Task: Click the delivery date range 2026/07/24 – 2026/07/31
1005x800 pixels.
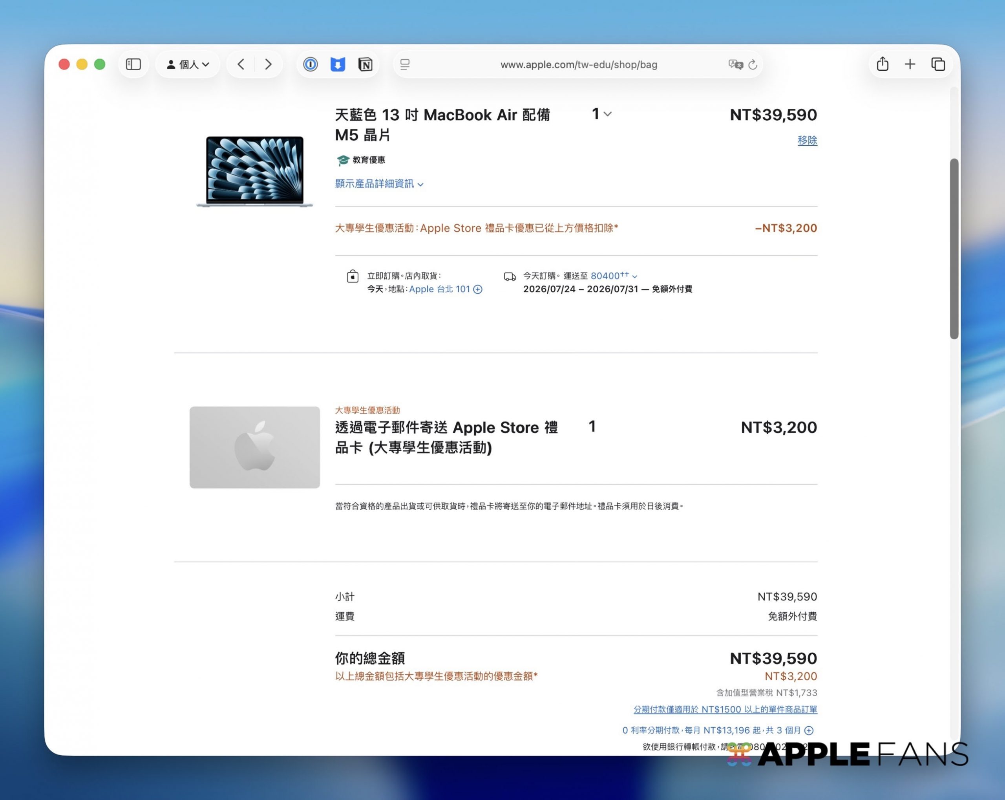Action: [580, 289]
